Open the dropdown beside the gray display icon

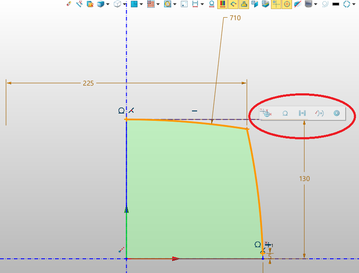click(x=316, y=4)
